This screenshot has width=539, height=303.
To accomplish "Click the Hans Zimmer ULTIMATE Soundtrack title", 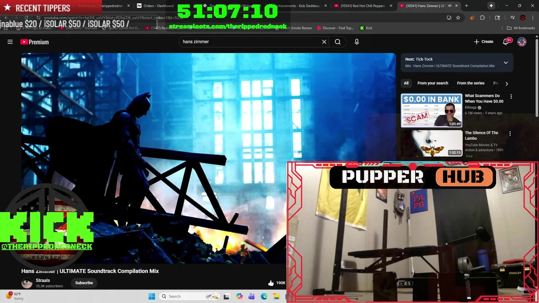I will click(90, 271).
